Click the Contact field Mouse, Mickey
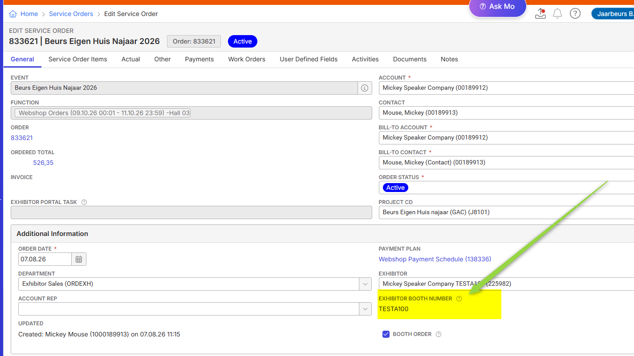 coord(506,113)
